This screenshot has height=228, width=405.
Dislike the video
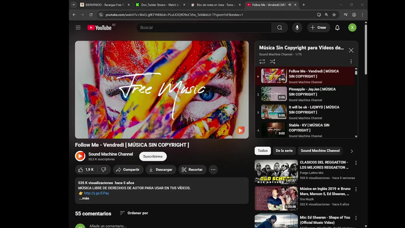pyautogui.click(x=103, y=170)
